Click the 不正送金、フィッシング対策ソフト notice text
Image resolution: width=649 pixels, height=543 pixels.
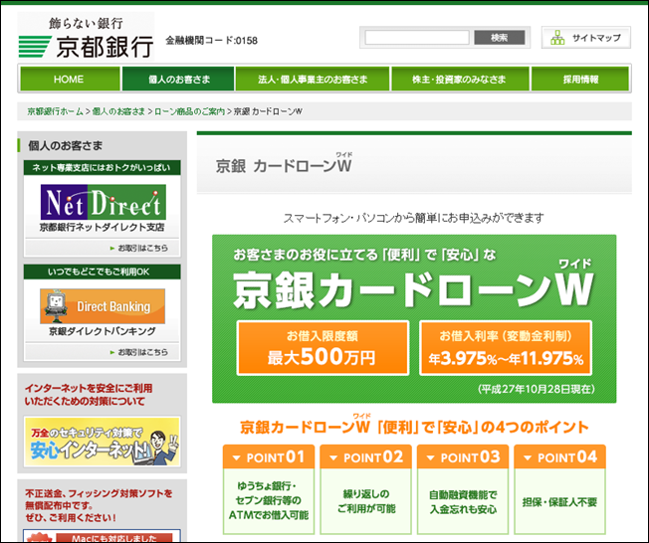pyautogui.click(x=99, y=505)
